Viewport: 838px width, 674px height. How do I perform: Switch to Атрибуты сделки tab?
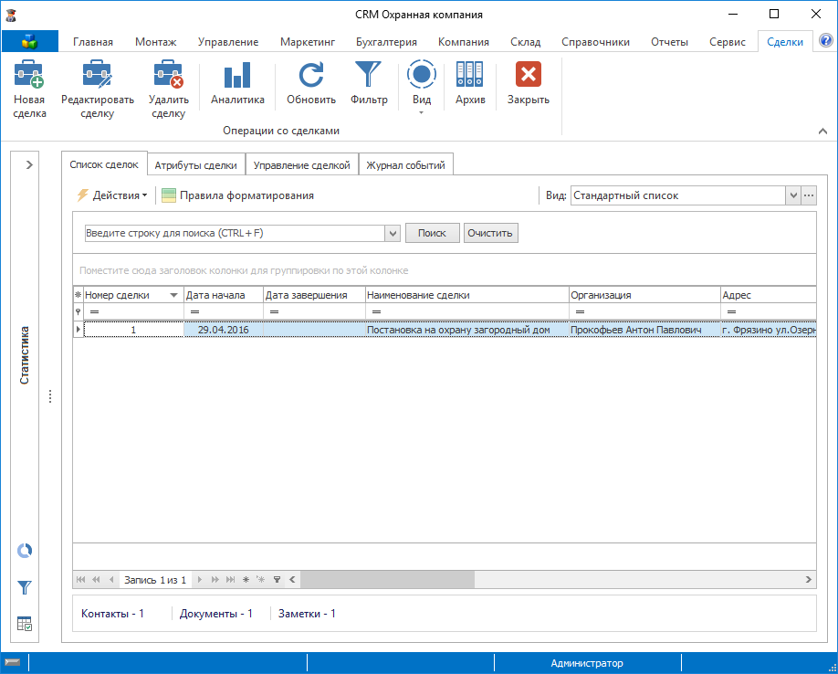[195, 165]
